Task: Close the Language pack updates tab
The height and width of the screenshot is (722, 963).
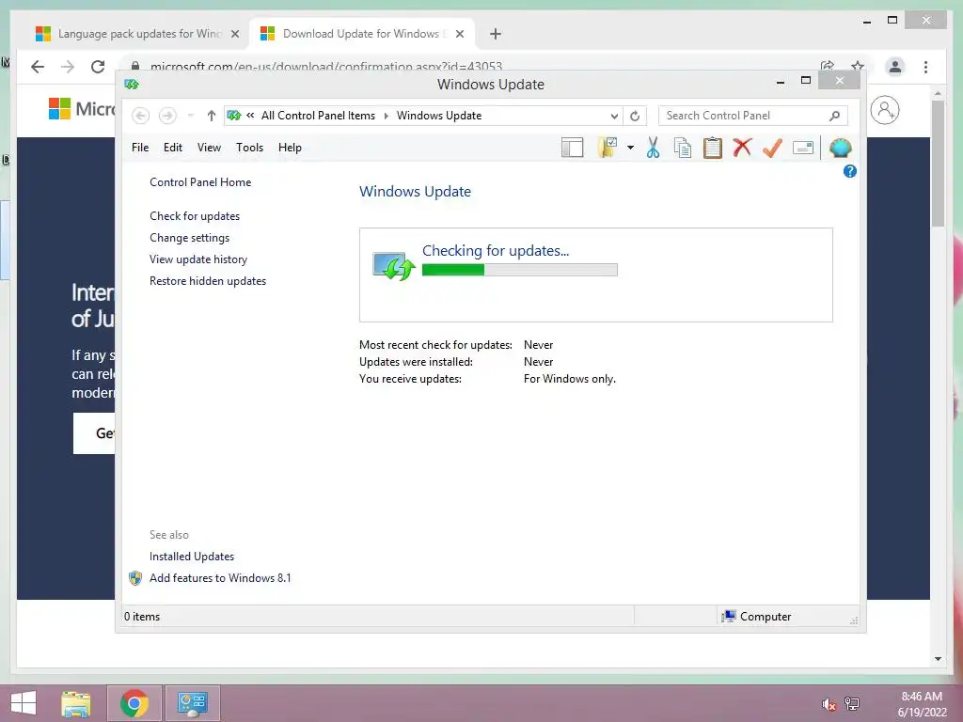Action: click(234, 34)
